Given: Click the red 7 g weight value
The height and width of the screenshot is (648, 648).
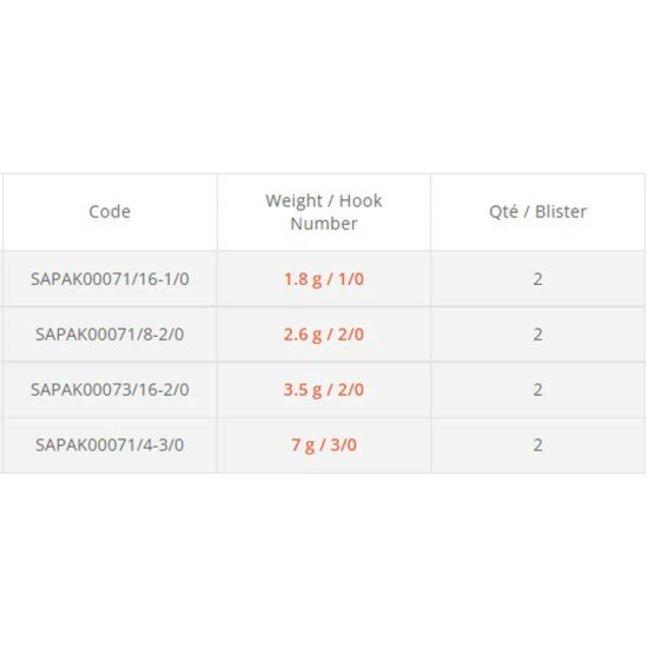Looking at the screenshot, I should coord(304,445).
